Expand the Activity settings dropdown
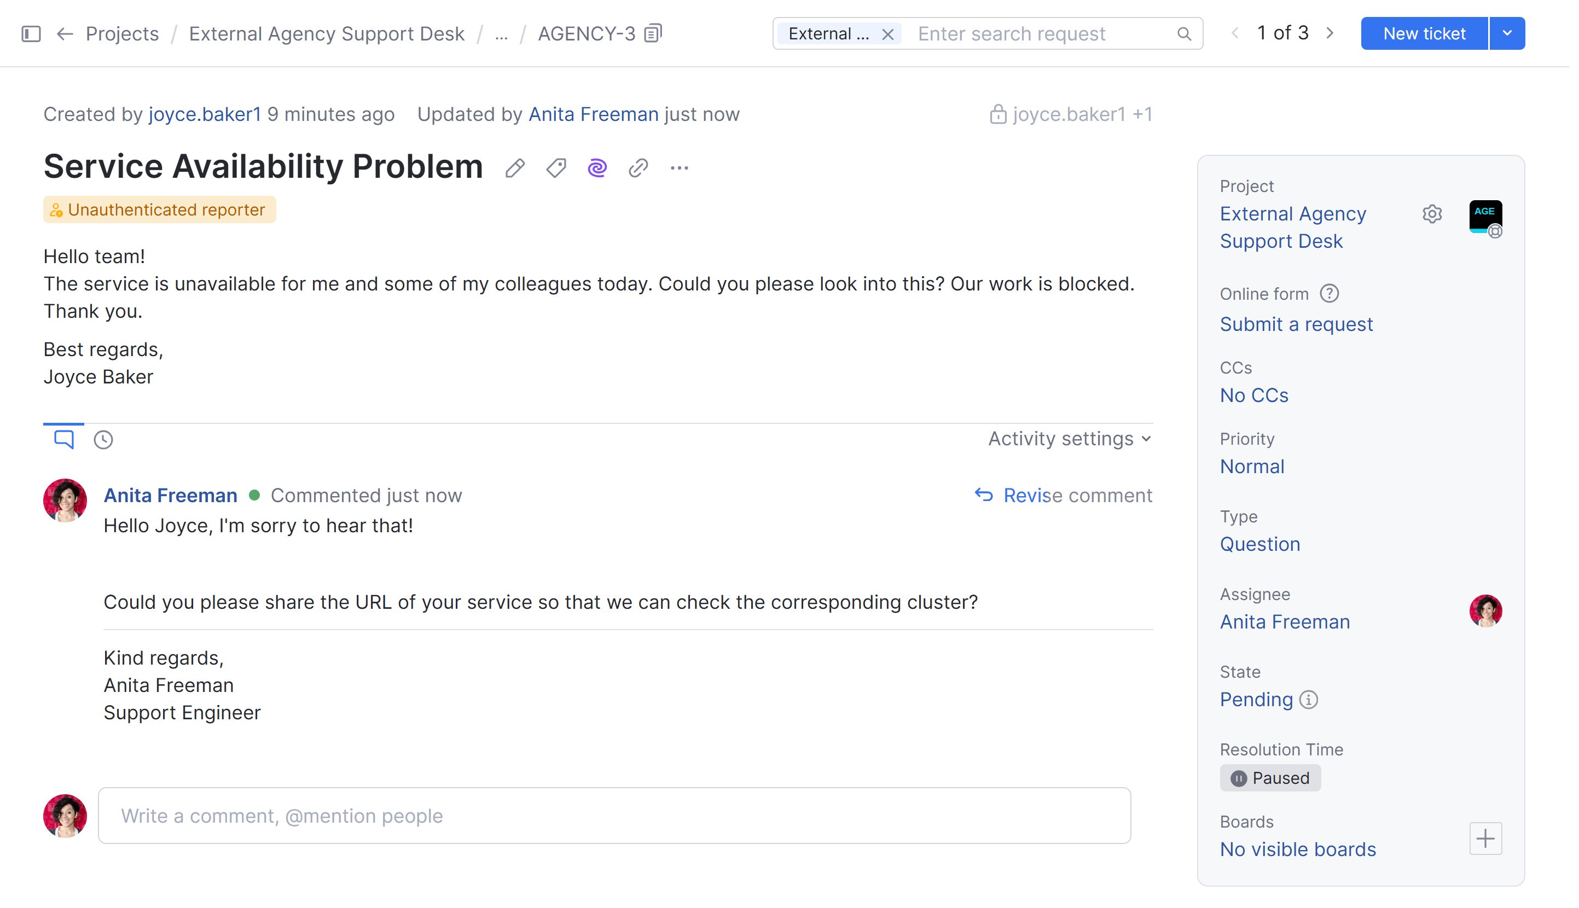The height and width of the screenshot is (908, 1579). point(1070,438)
